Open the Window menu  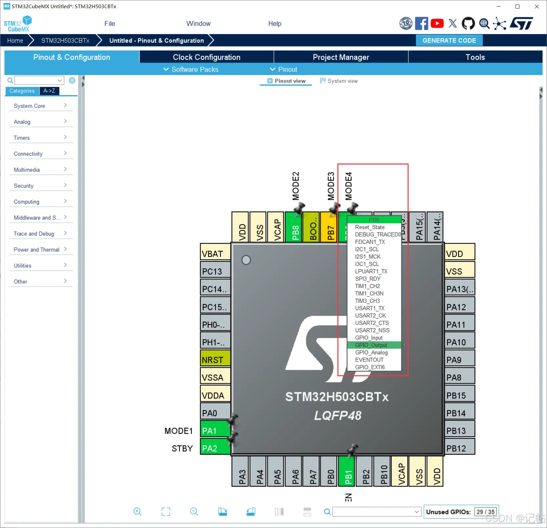[x=198, y=24]
